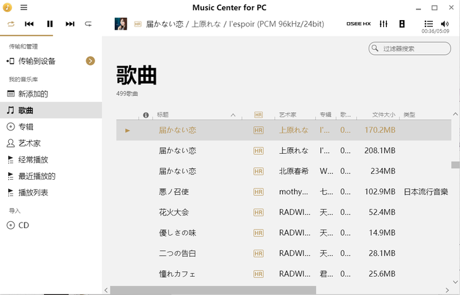Select 届かない恋 row with 208.1MB
Viewport: 460px width, 295px height.
pos(284,151)
